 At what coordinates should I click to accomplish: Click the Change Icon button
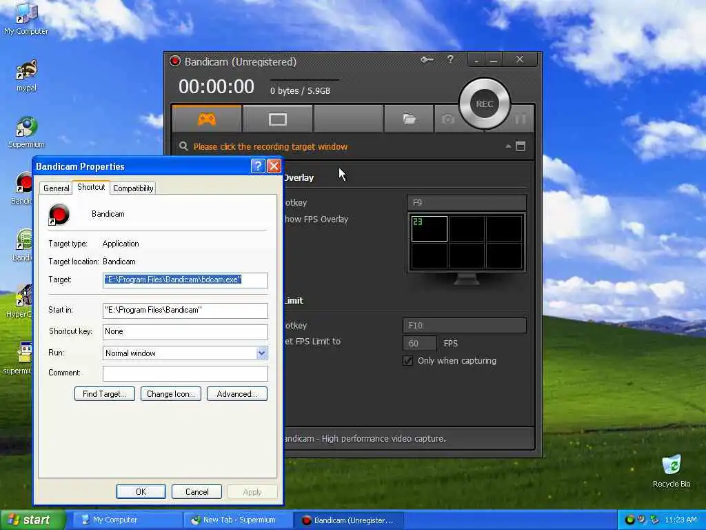point(171,394)
